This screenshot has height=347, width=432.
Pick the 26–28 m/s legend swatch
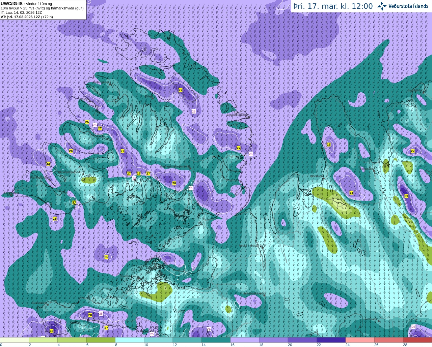tap(389, 340)
